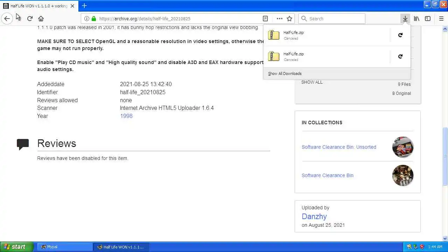Open uploader Danzhy's profile

pyautogui.click(x=314, y=216)
